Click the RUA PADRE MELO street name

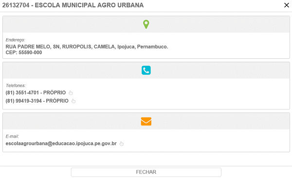[x=28, y=47]
